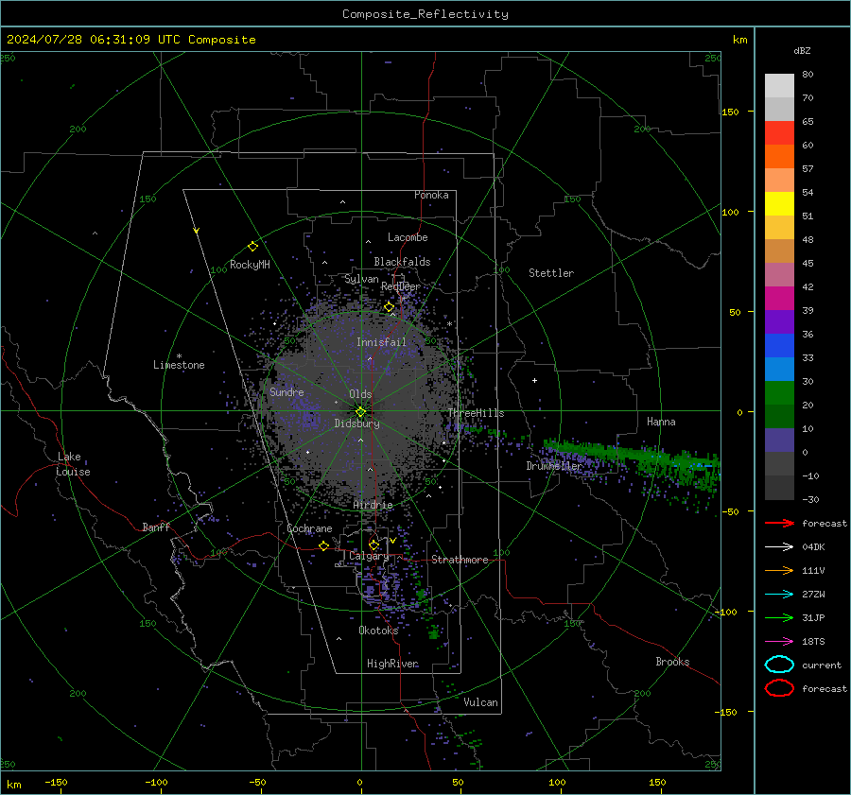Click the Drumheller town label

pyautogui.click(x=554, y=466)
